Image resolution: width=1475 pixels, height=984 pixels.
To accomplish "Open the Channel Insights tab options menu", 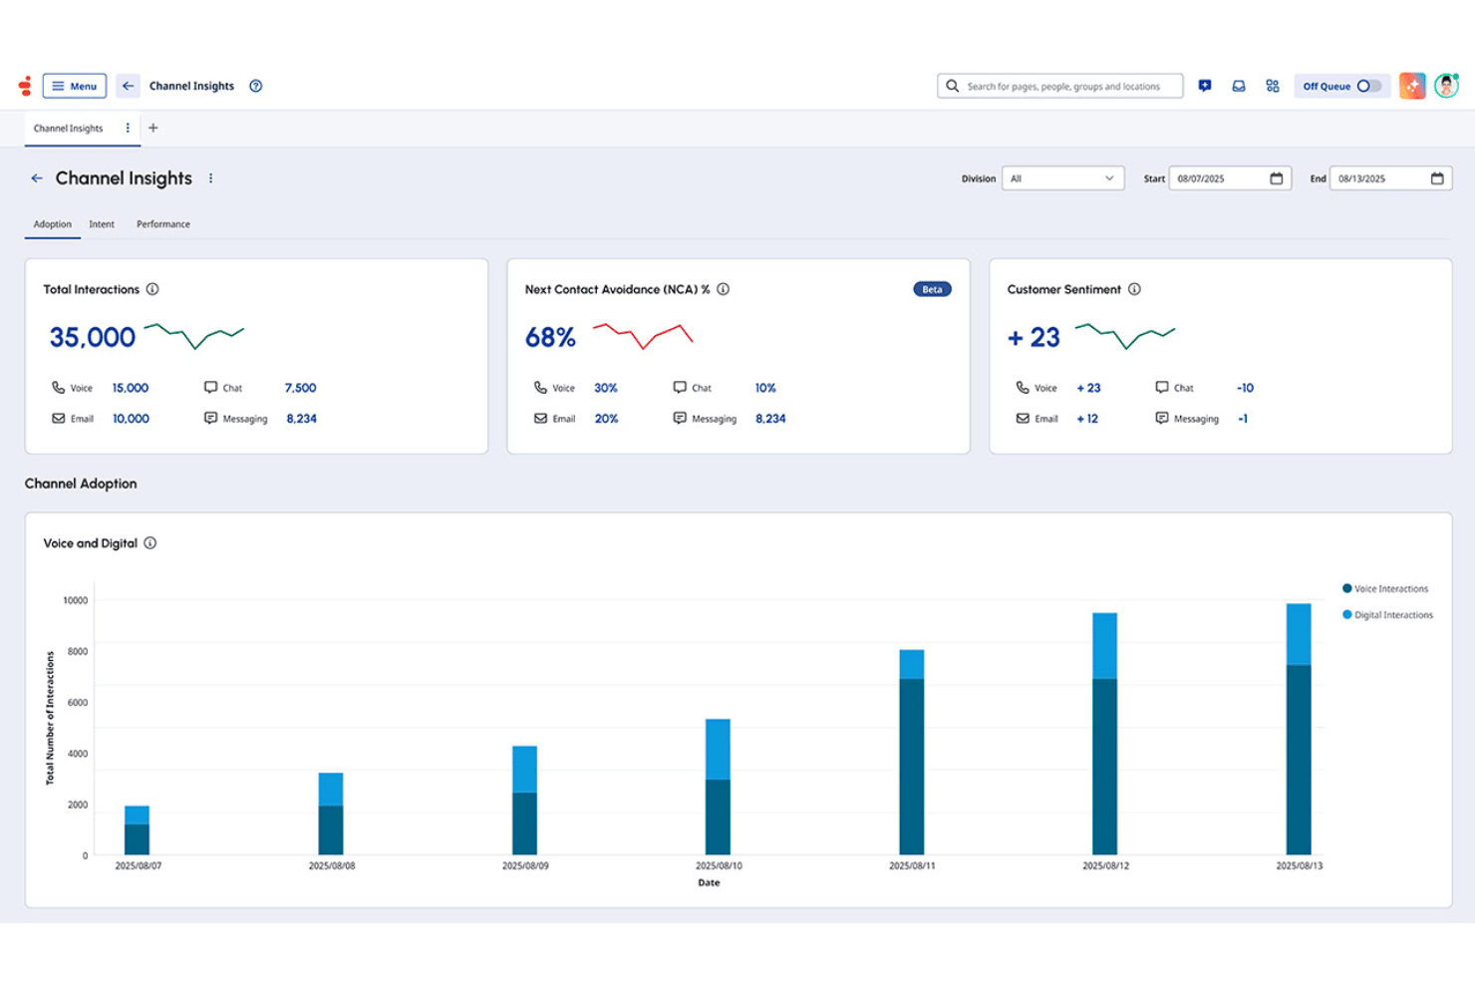I will click(128, 128).
